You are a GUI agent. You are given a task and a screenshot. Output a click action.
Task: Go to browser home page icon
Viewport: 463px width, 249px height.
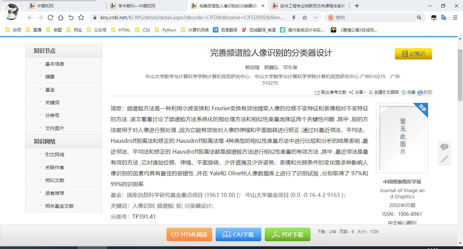tap(61, 18)
